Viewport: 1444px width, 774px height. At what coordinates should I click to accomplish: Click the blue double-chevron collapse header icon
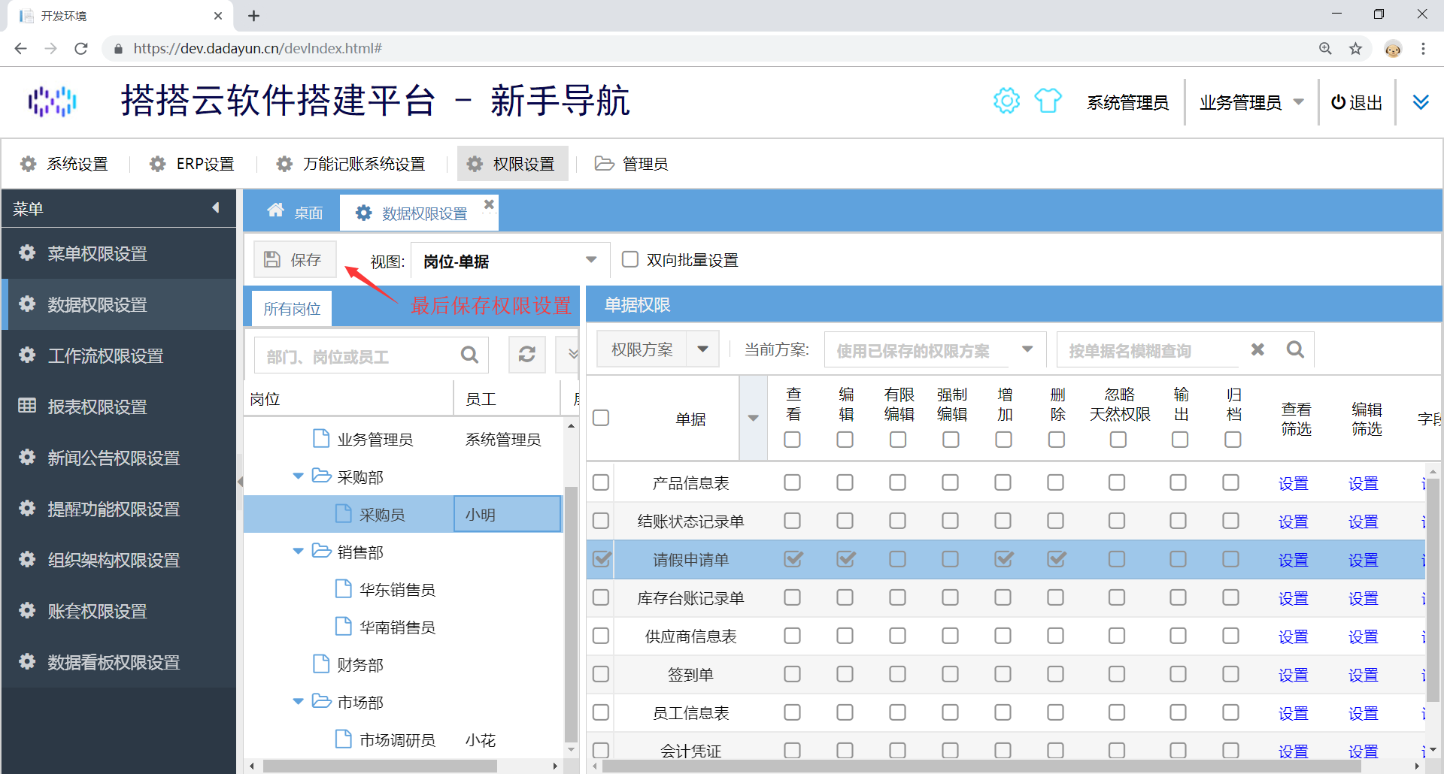coord(1421,102)
